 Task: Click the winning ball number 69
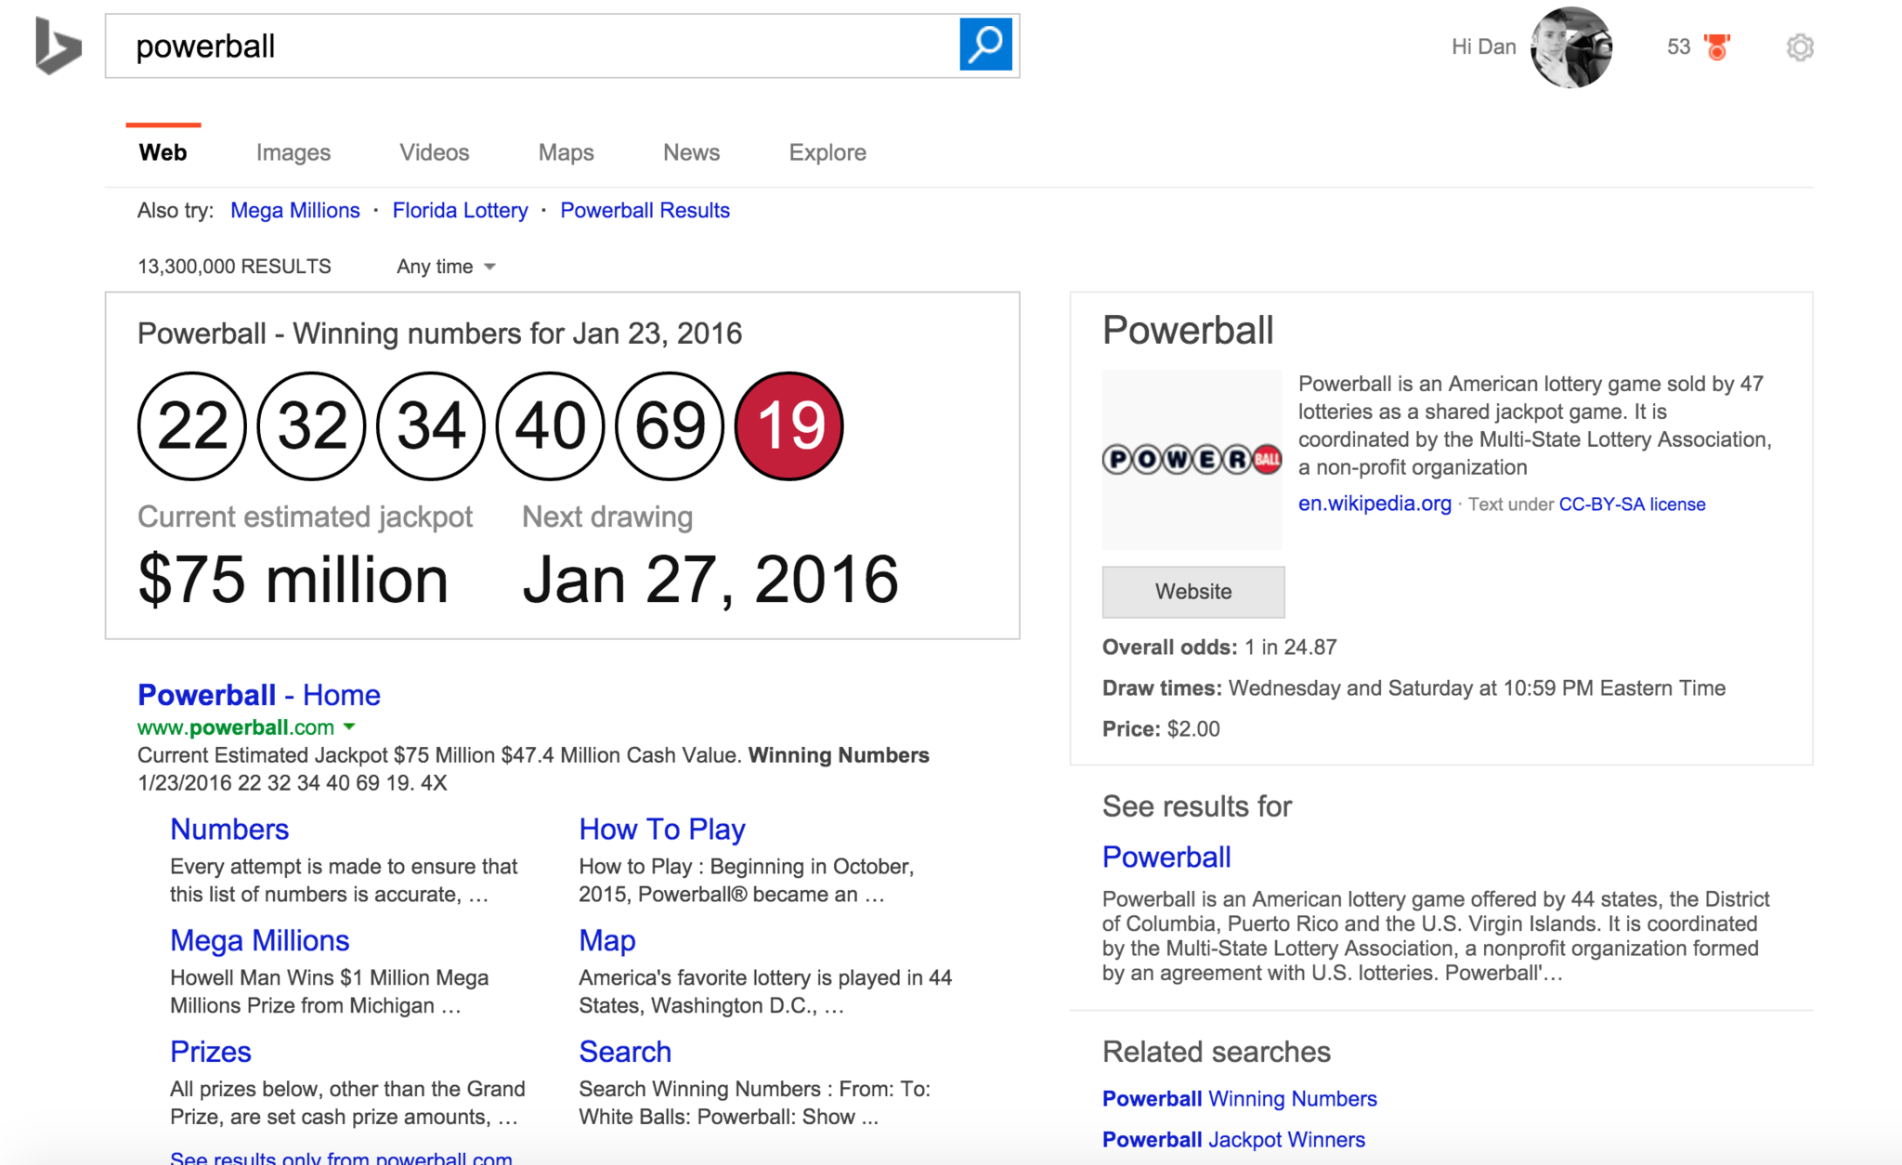tap(670, 426)
